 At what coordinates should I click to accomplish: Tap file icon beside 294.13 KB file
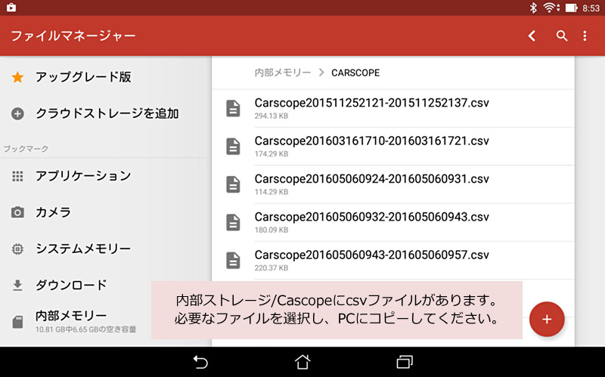tap(233, 108)
